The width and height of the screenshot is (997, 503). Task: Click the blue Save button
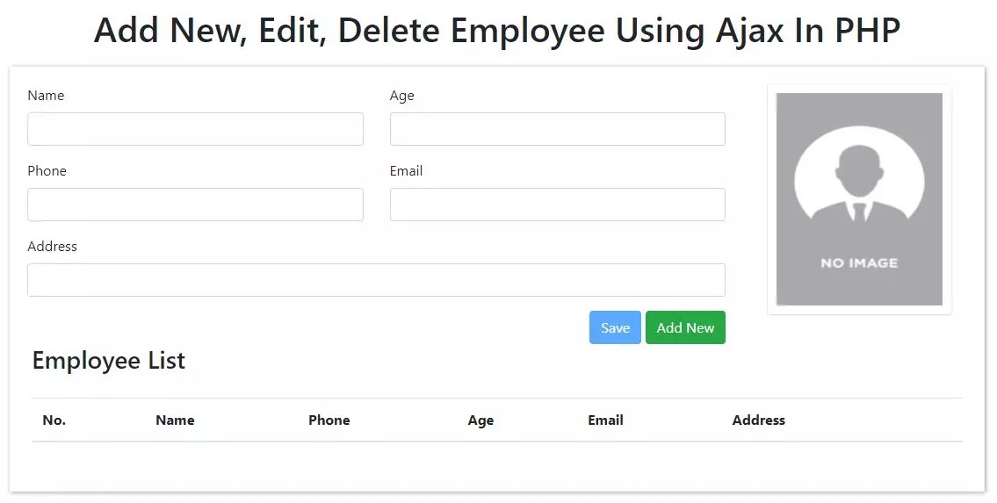(615, 327)
